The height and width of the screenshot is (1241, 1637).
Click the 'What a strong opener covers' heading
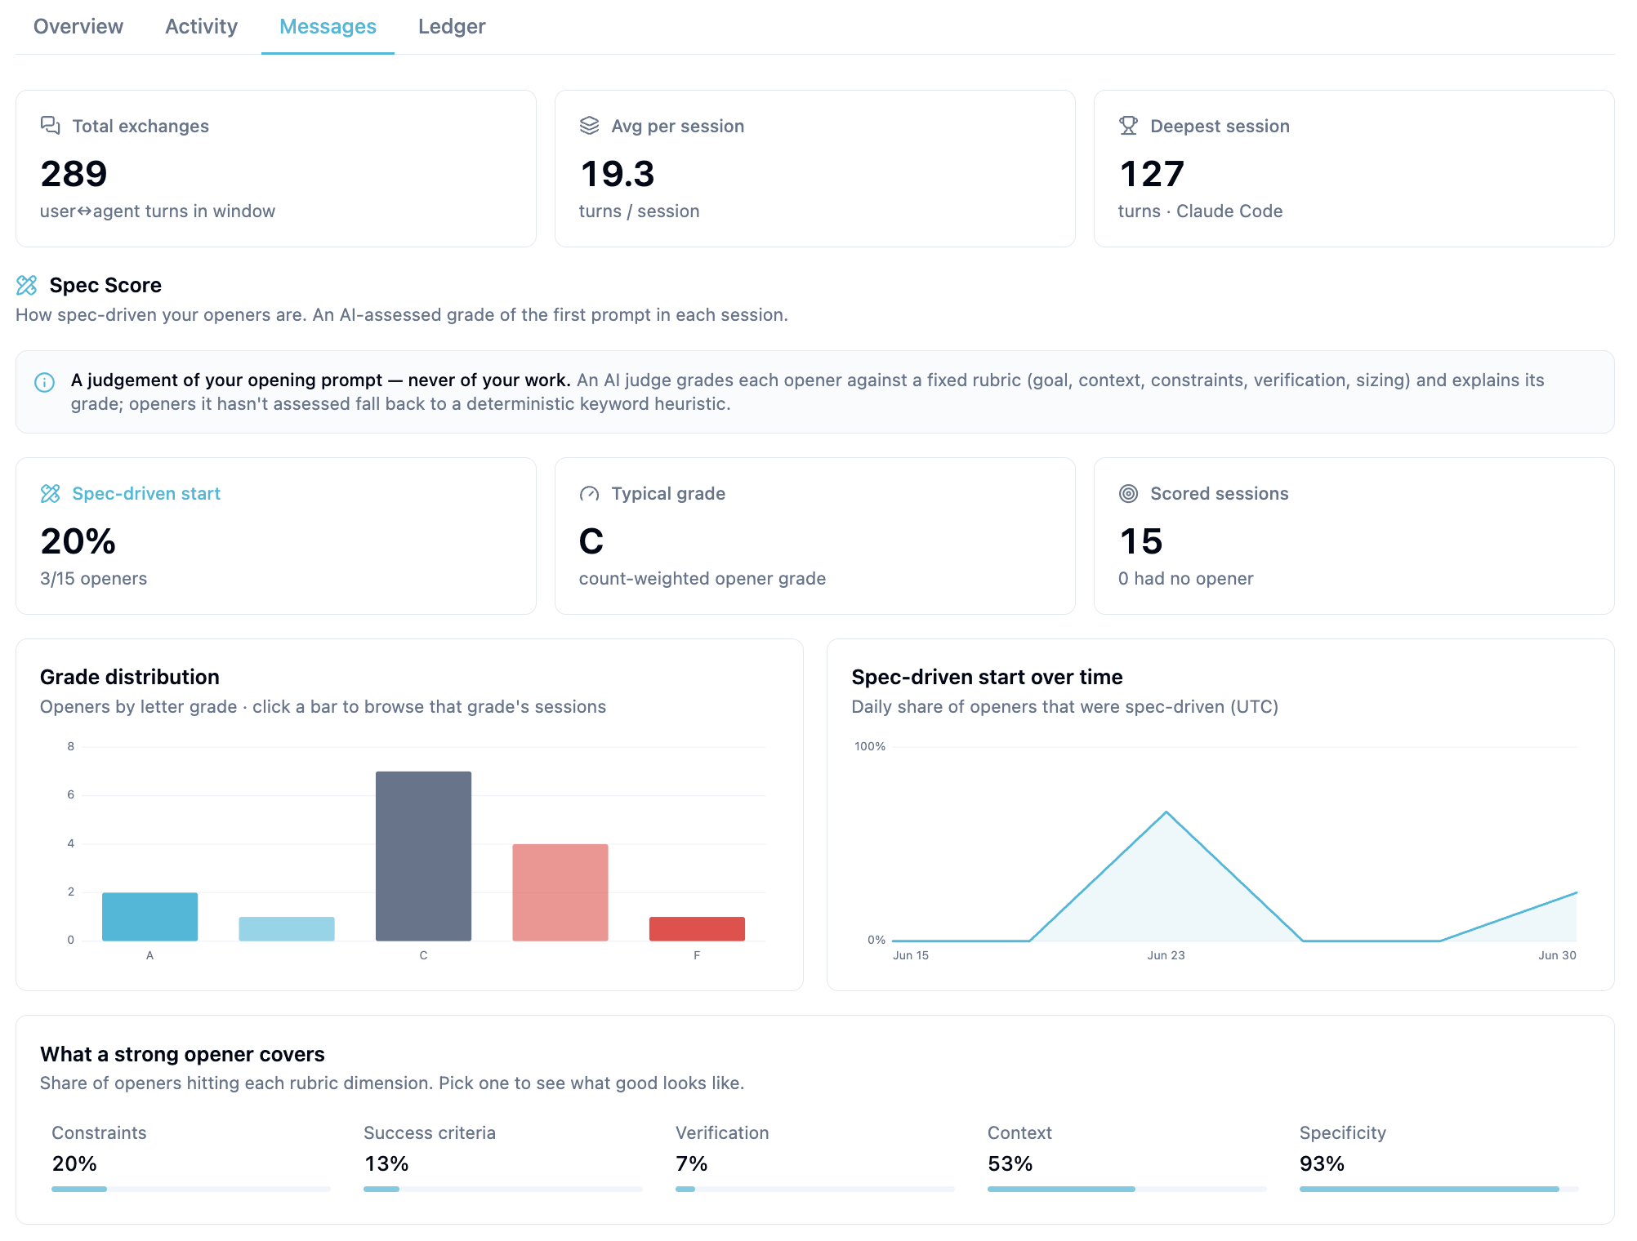pyautogui.click(x=182, y=1054)
